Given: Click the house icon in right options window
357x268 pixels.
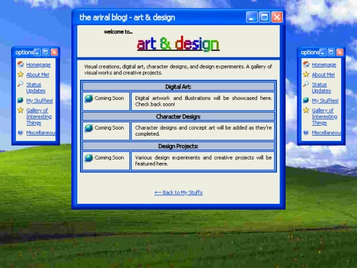Looking at the screenshot, I should pyautogui.click(x=306, y=64).
